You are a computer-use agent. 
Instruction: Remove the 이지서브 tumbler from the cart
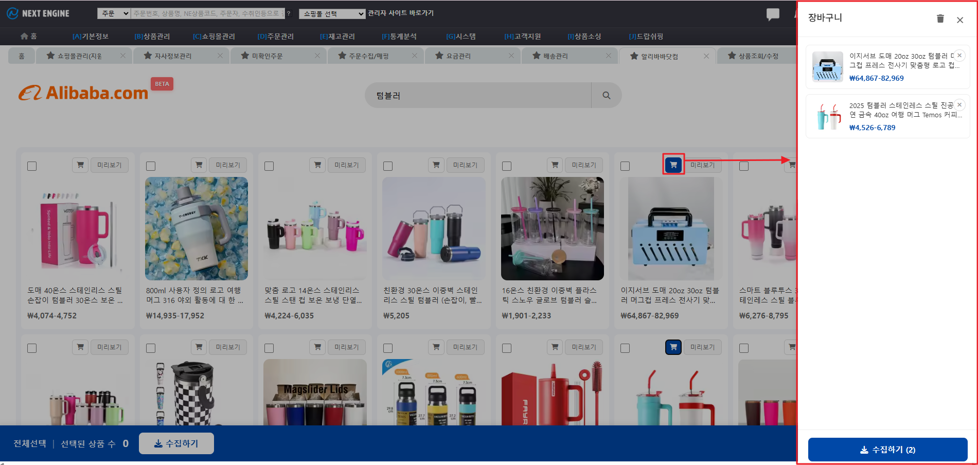[959, 56]
